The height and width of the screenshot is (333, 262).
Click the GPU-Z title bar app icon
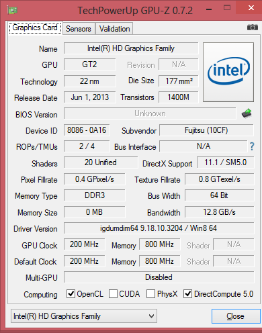click(x=12, y=10)
